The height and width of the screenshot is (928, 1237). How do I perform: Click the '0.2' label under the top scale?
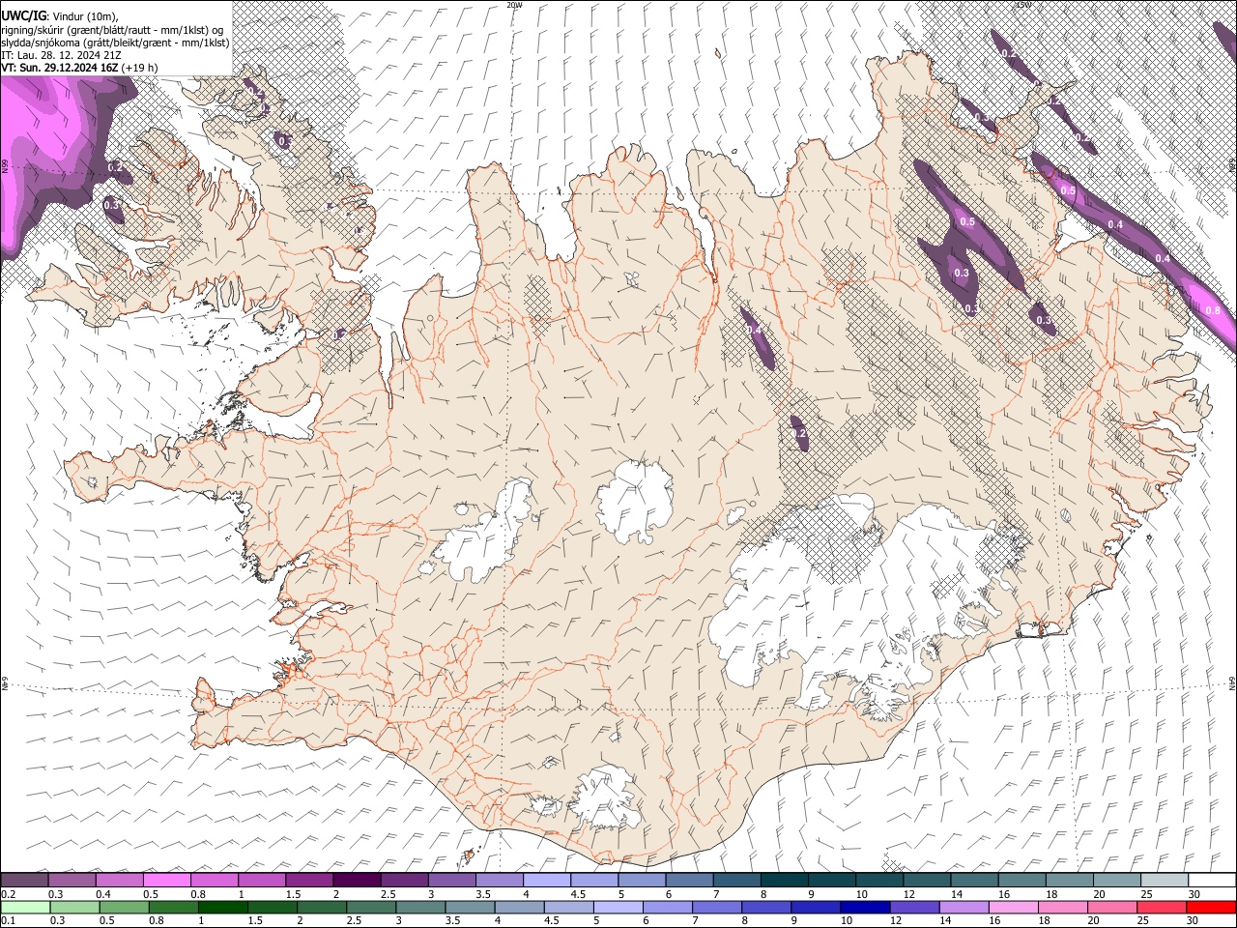click(8, 894)
